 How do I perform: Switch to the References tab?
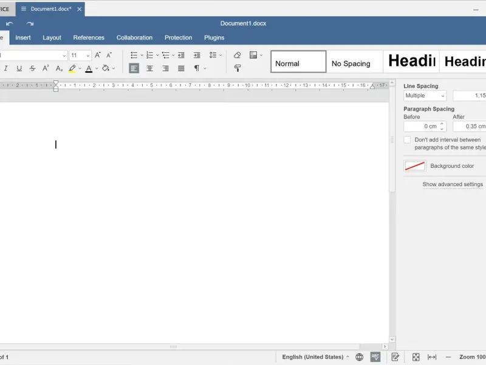point(89,38)
